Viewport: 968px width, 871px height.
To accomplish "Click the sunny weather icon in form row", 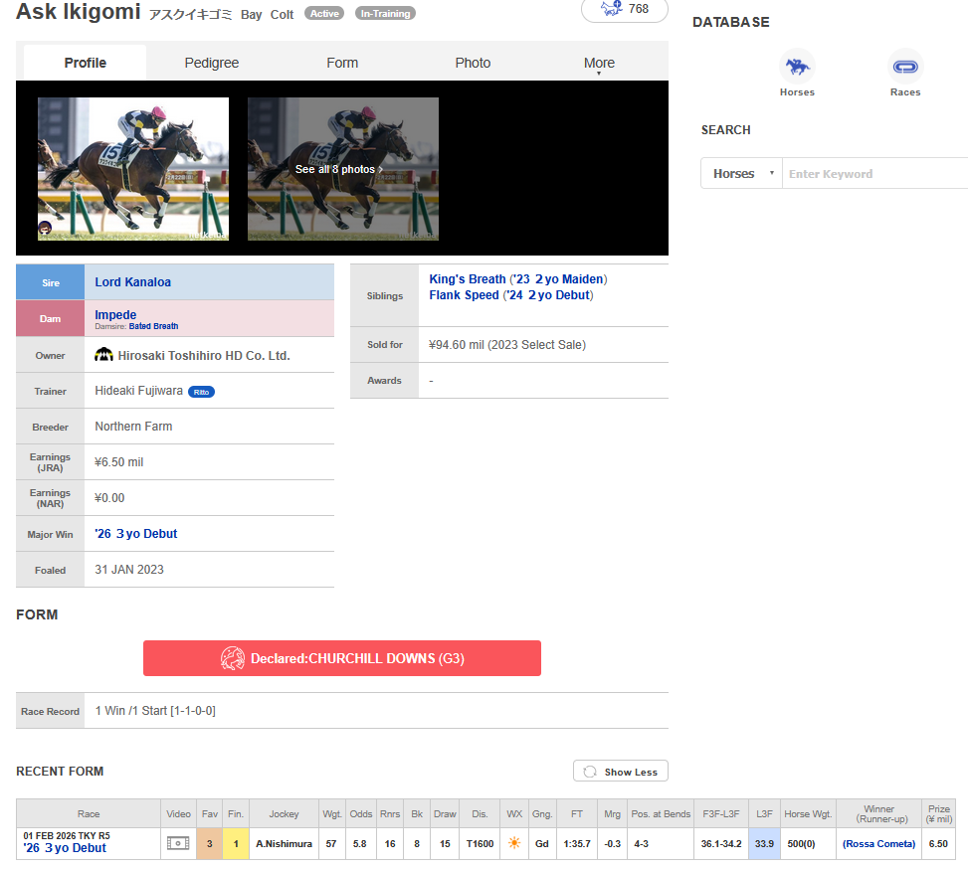I will click(x=514, y=843).
